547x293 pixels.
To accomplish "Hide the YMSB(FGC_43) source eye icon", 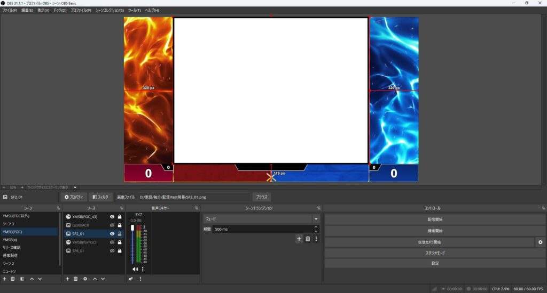I will [x=112, y=216].
